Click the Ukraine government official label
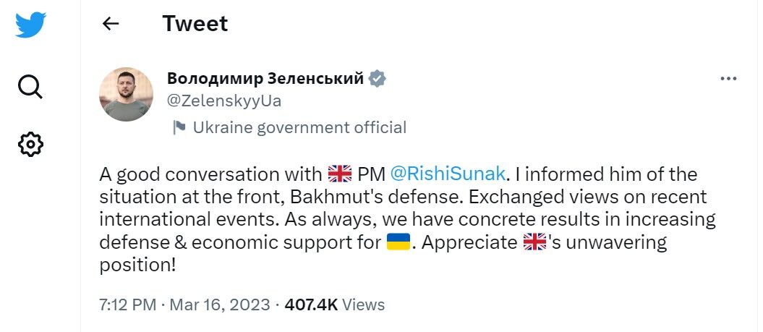Image resolution: width=763 pixels, height=332 pixels. (299, 128)
